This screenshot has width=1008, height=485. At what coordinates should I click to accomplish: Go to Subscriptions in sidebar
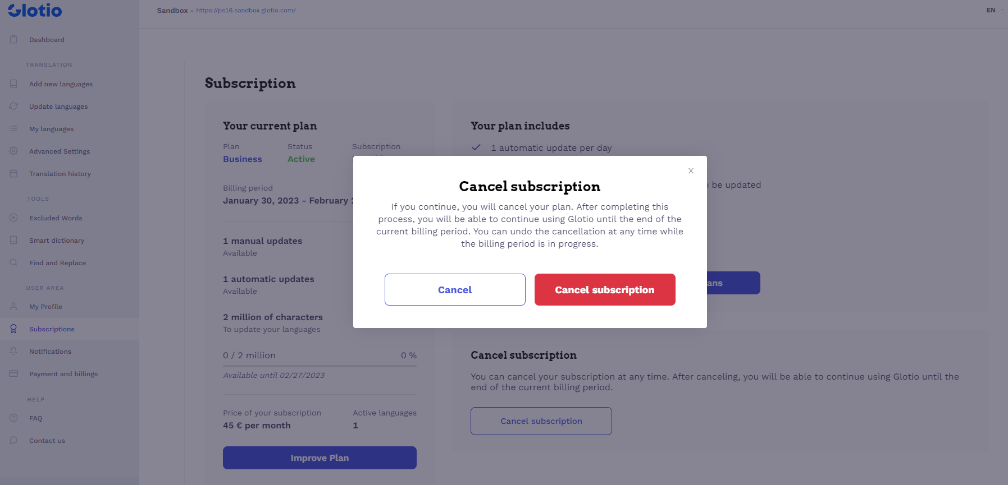[x=52, y=329]
